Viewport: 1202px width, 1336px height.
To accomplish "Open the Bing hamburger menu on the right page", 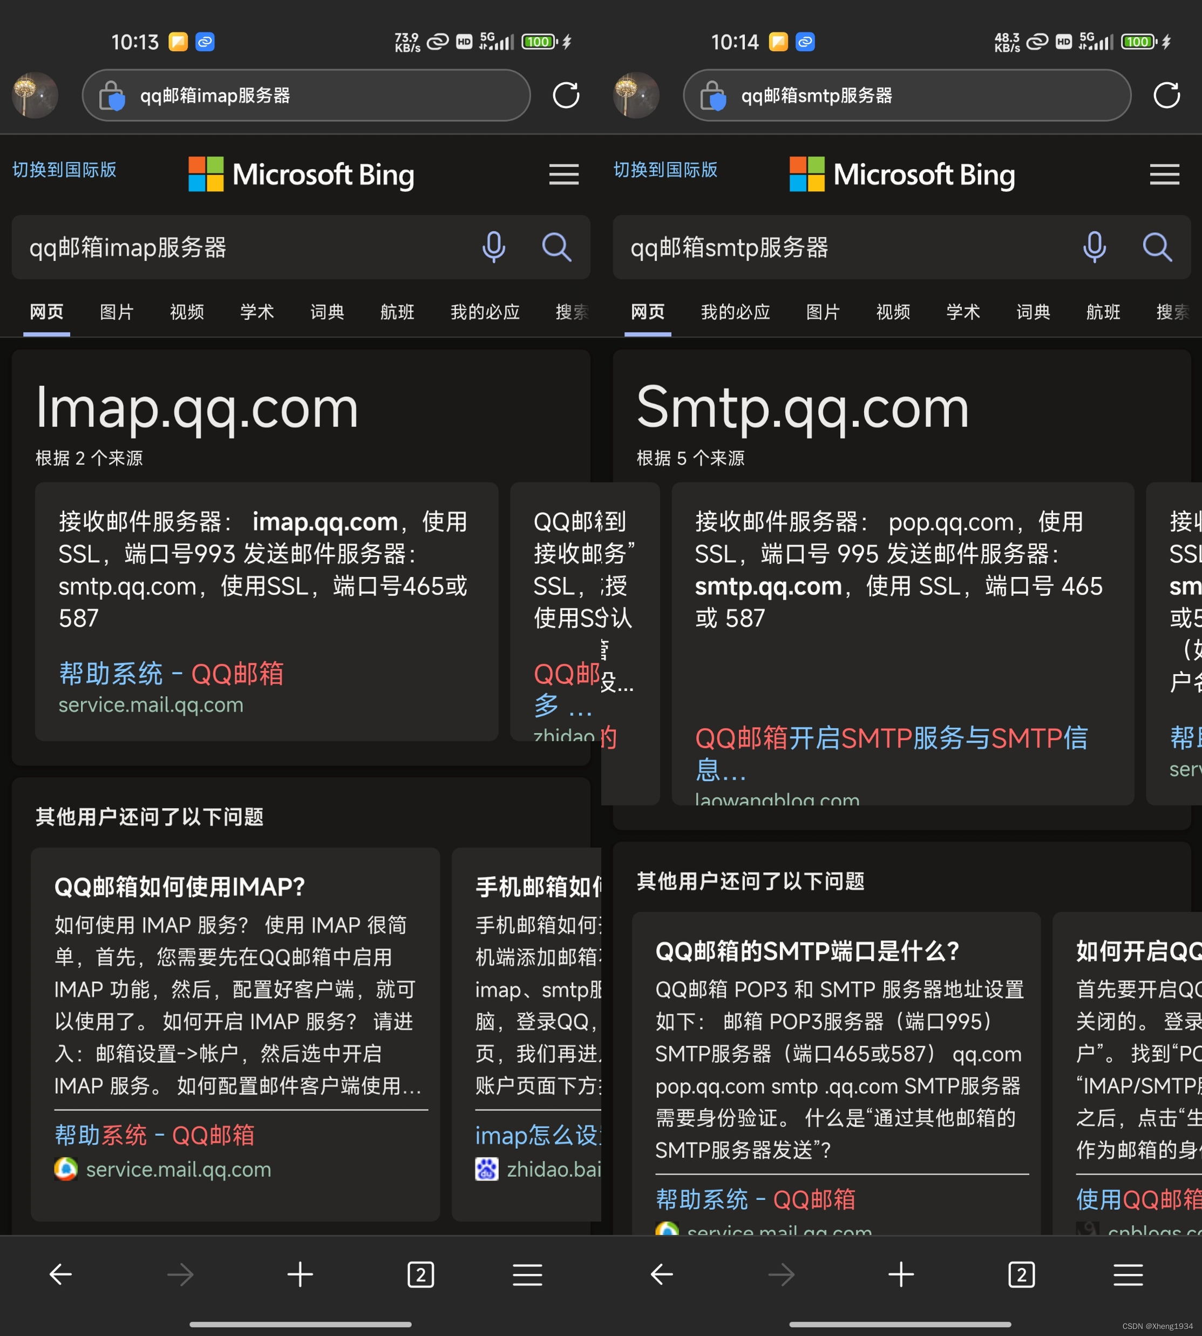I will [x=1164, y=174].
